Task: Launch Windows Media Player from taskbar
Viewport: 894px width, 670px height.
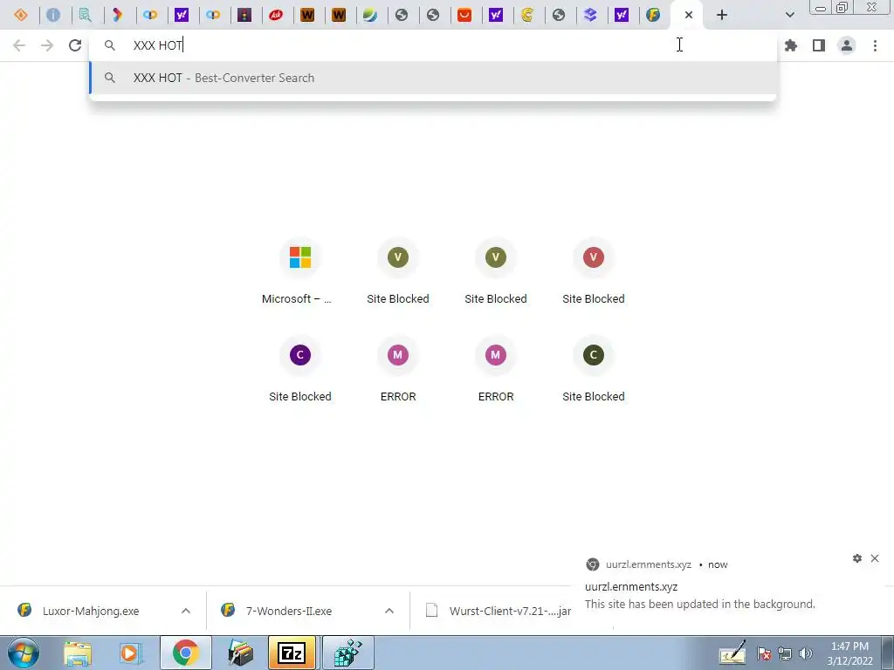Action: pos(130,653)
